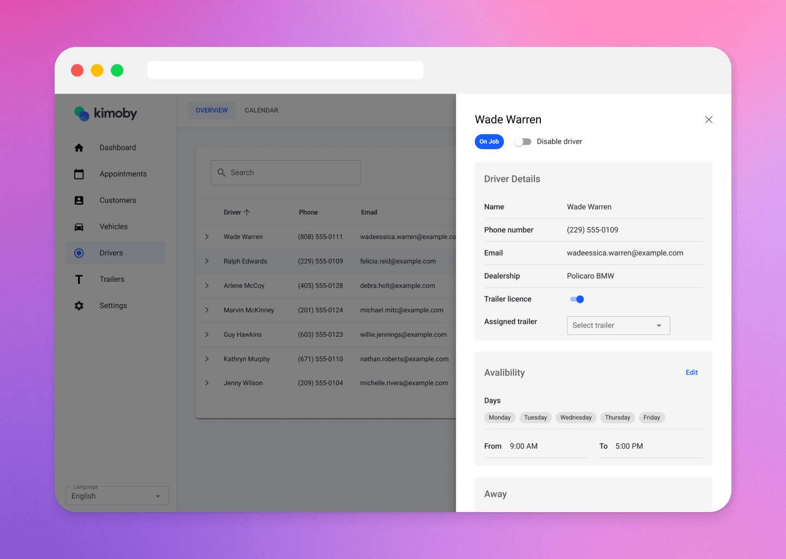
Task: Select the Overview tab
Action: [x=212, y=110]
